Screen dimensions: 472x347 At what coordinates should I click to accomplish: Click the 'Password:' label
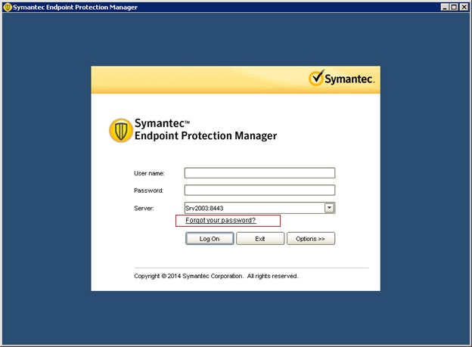(x=148, y=191)
